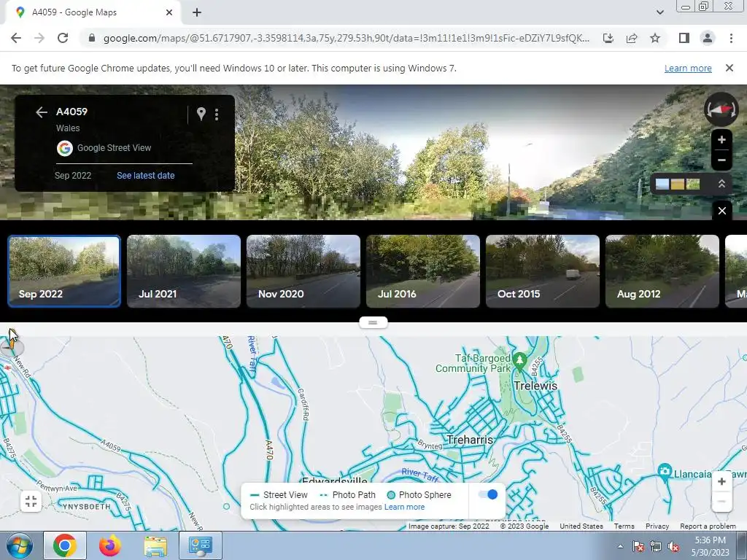Viewport: 747px width, 560px height.
Task: Toggle the Chrome side panel
Action: click(684, 38)
